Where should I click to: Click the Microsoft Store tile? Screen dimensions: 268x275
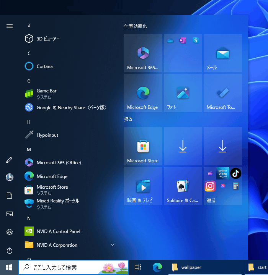pyautogui.click(x=143, y=146)
